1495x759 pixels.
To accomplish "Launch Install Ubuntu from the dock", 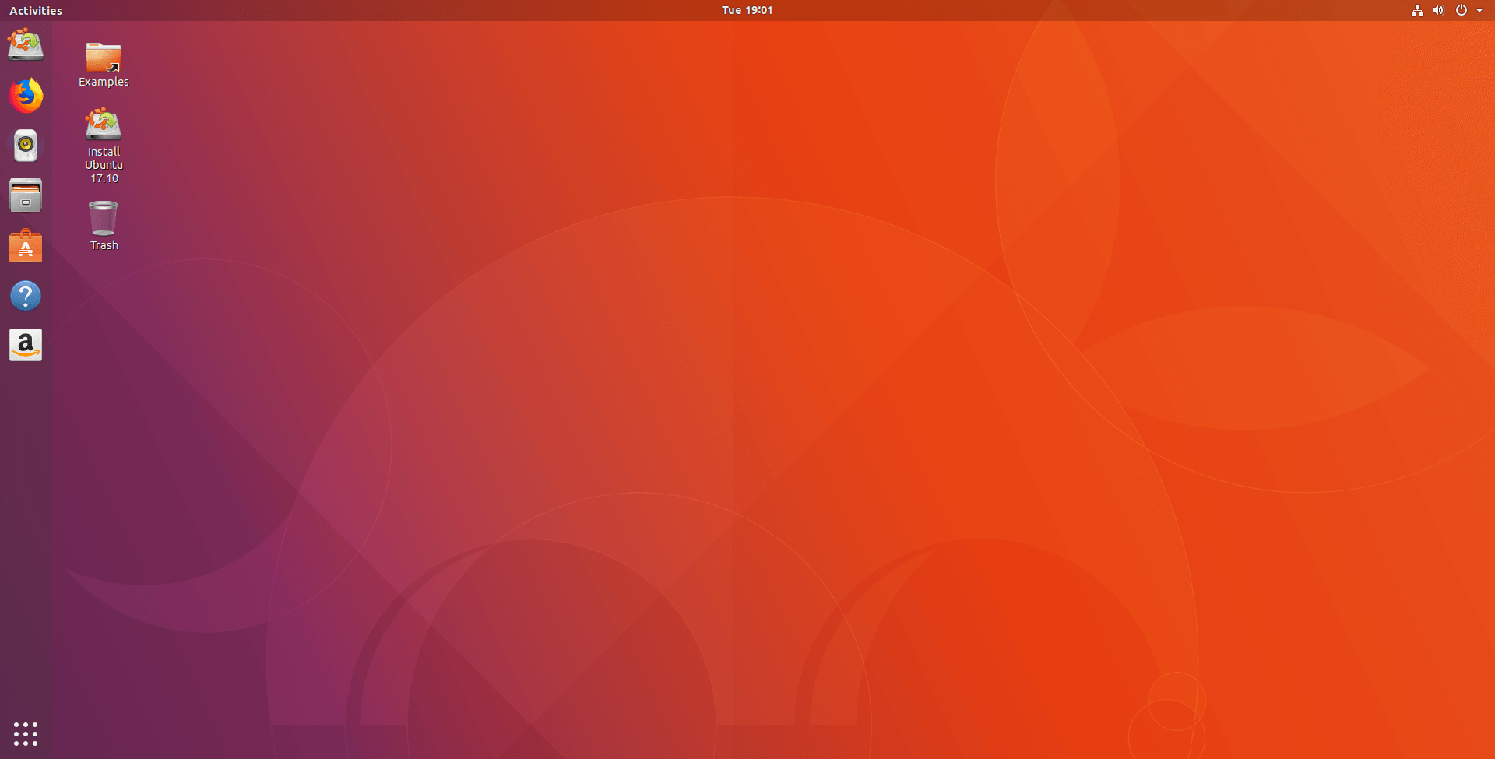I will [26, 44].
